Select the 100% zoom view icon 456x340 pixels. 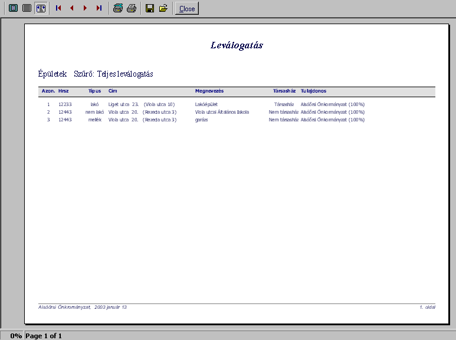tap(27, 8)
